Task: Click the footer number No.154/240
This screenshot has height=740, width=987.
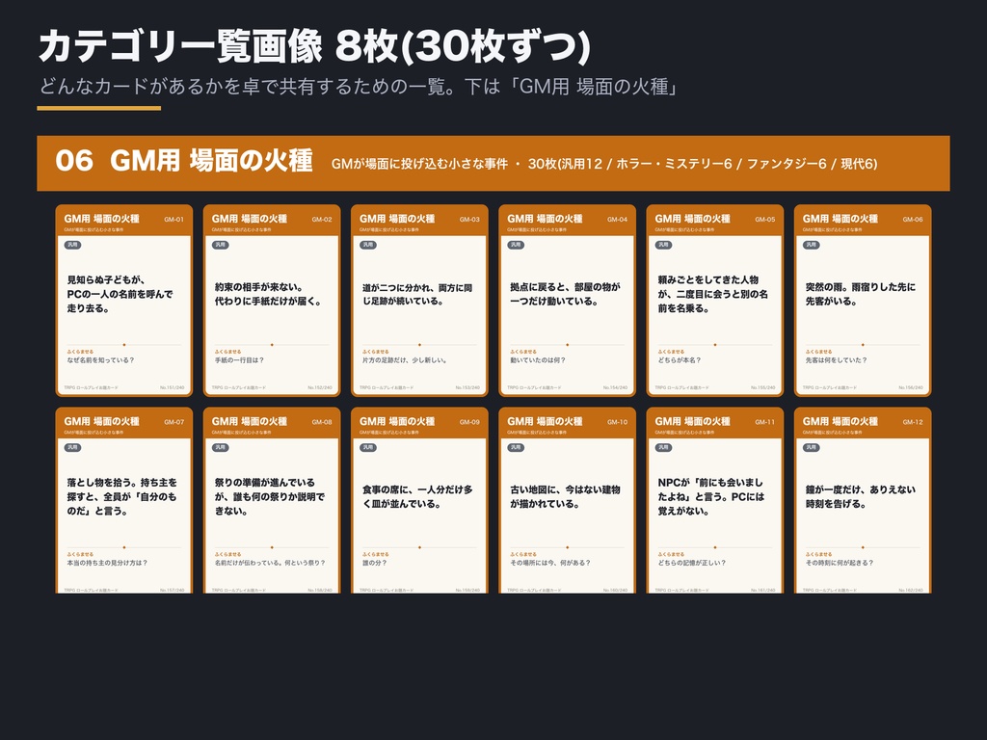Action: [615, 387]
